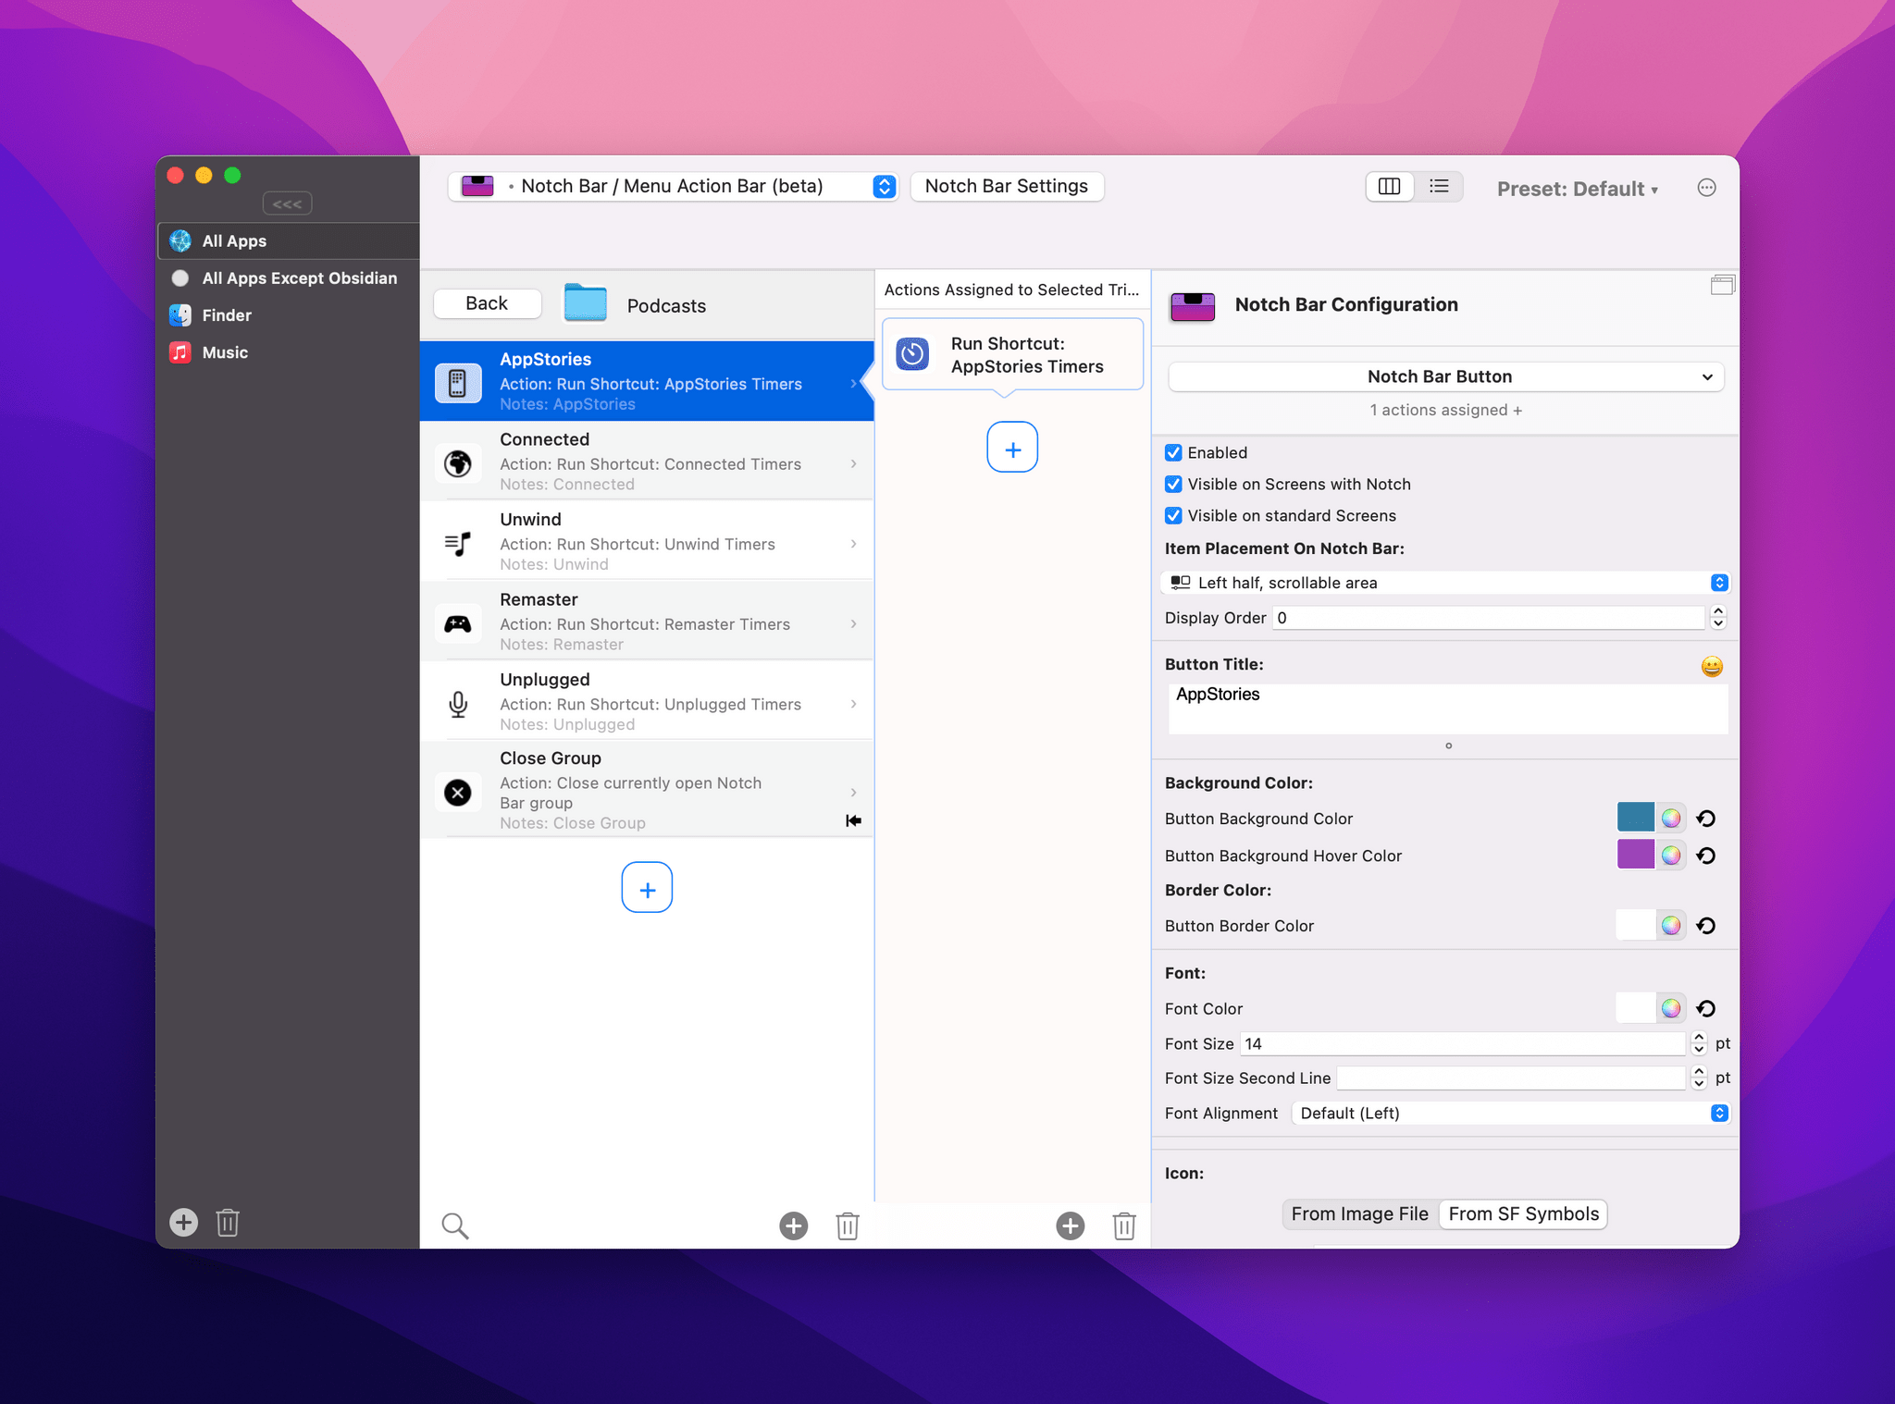Switch to list view layout
Image resolution: width=1895 pixels, height=1404 pixels.
[1439, 187]
